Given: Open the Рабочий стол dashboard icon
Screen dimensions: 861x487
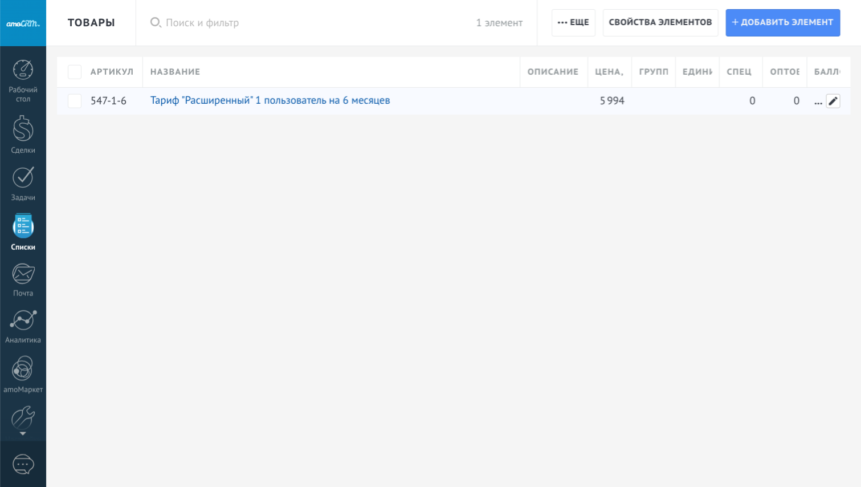Looking at the screenshot, I should [x=23, y=71].
